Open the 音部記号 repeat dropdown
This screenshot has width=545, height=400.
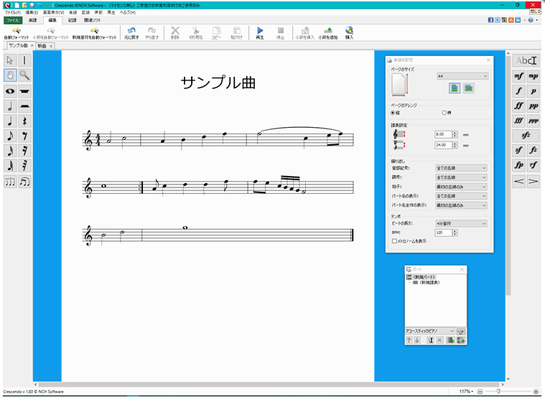461,168
